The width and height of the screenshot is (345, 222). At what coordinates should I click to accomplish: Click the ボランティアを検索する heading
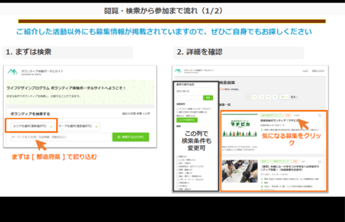[30, 114]
